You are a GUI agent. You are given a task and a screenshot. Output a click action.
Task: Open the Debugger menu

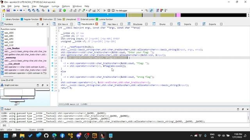[44, 6]
